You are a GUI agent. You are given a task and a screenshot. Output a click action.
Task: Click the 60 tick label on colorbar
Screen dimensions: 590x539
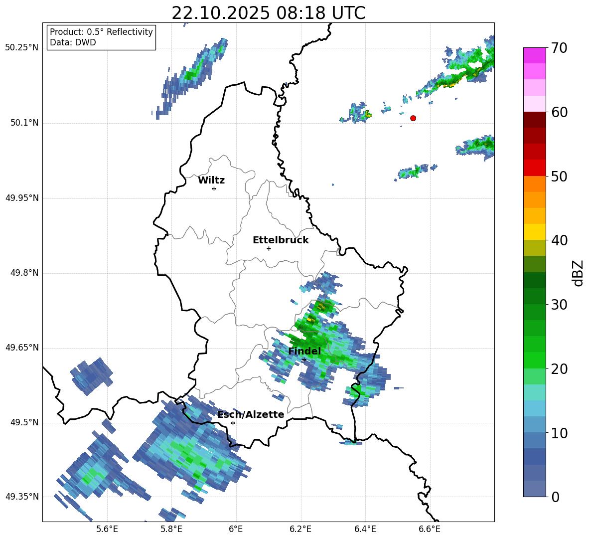click(559, 112)
